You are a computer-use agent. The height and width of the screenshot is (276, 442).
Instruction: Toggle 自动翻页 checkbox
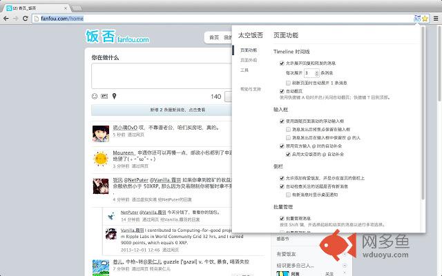[282, 90]
